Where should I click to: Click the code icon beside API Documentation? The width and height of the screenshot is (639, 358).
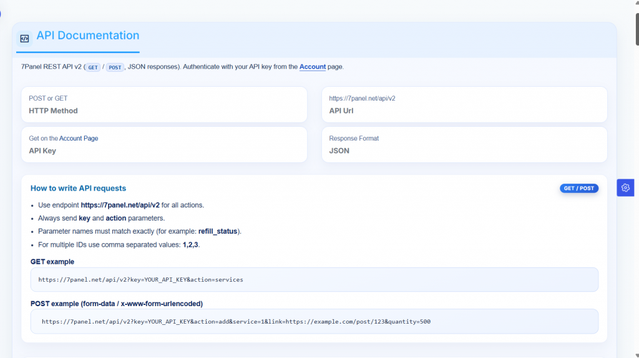24,39
